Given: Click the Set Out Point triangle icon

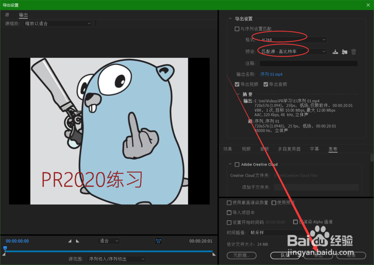Looking at the screenshot, I should 77,241.
